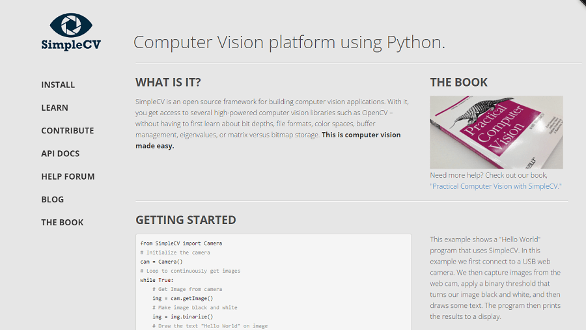Open the BLOG link in sidebar
This screenshot has height=330, width=586.
(x=52, y=200)
